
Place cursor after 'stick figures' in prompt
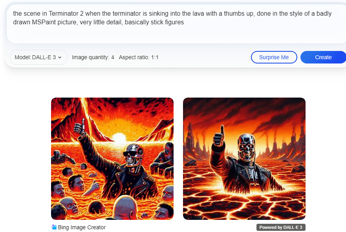tap(184, 22)
